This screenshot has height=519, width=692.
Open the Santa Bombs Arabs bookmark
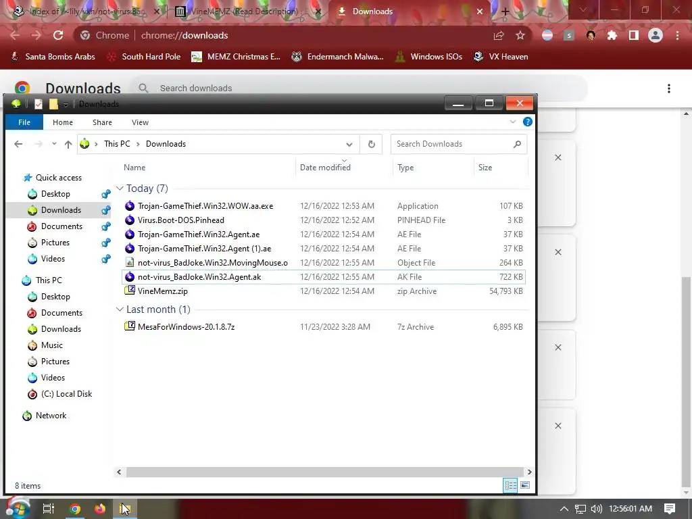[x=53, y=57]
